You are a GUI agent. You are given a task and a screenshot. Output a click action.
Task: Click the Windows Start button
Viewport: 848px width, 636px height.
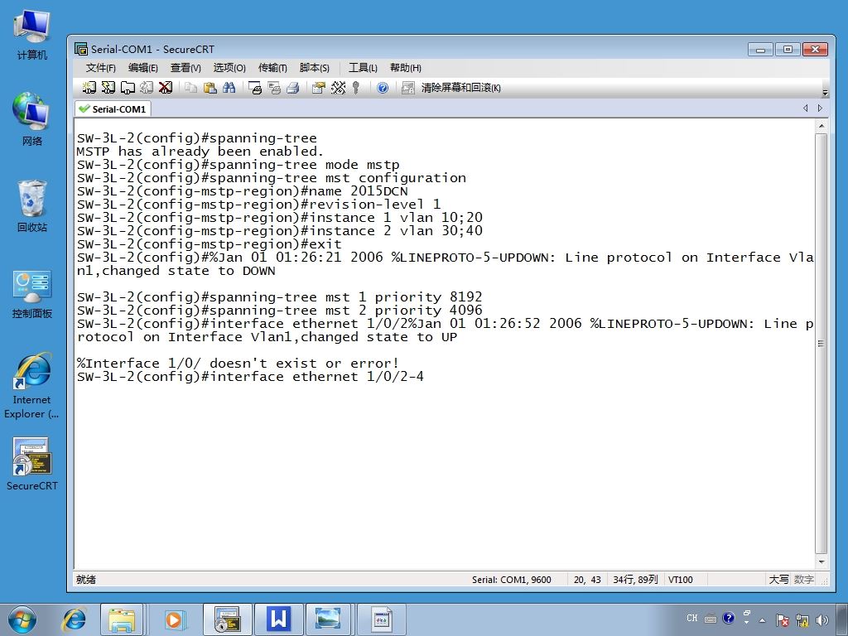click(x=22, y=619)
